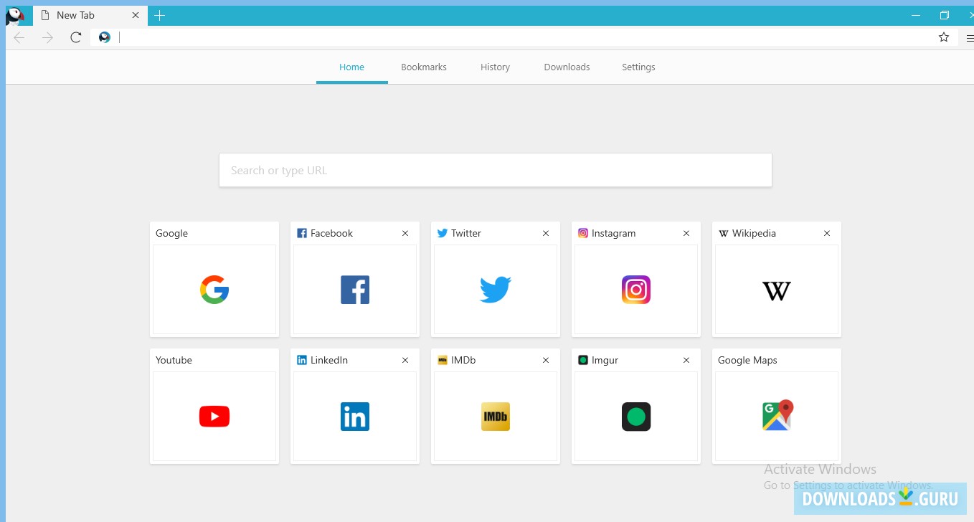Screen dimensions: 974x522
Task: Remove the Instagram shortcut tile
Action: pos(686,233)
